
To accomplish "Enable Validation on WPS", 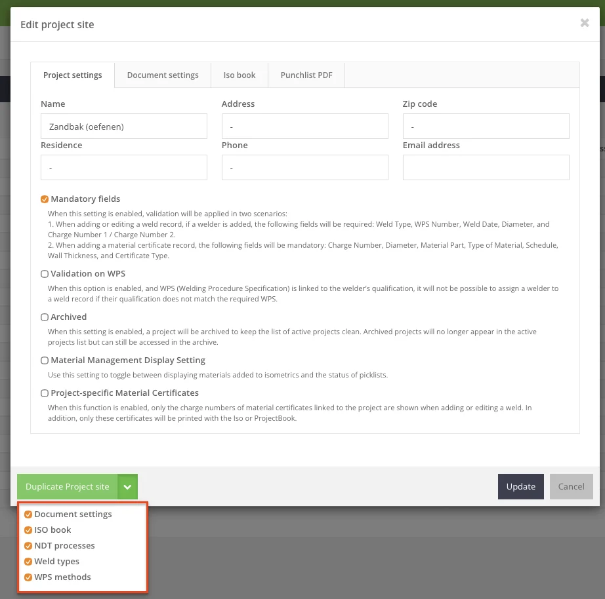I will pyautogui.click(x=45, y=274).
